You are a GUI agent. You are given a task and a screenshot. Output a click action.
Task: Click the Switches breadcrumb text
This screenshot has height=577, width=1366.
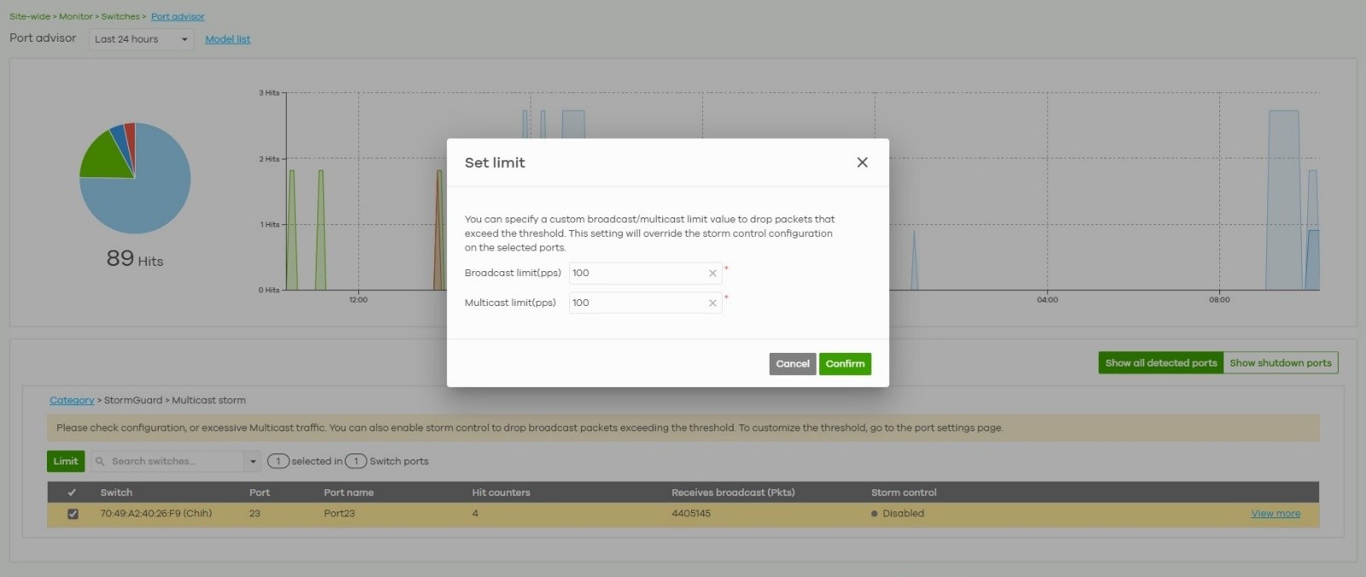coord(120,16)
